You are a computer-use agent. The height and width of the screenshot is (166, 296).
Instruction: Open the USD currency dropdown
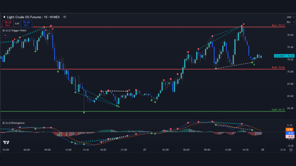pyautogui.click(x=289, y=17)
